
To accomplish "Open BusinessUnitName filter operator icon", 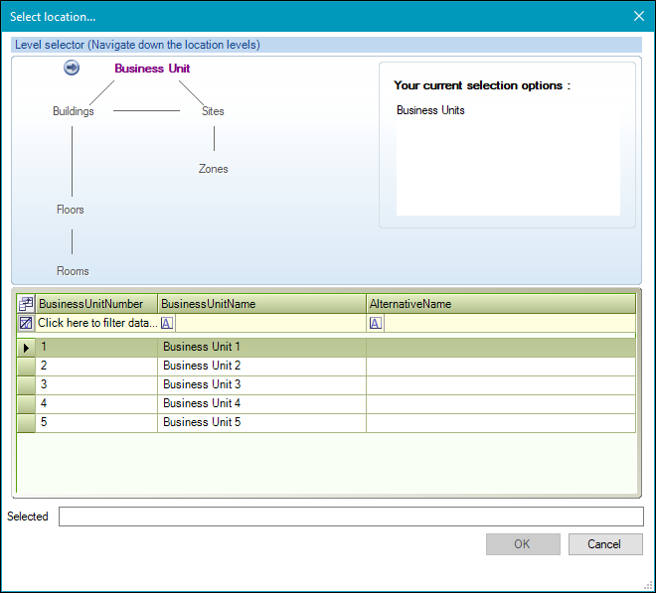I will pos(167,323).
